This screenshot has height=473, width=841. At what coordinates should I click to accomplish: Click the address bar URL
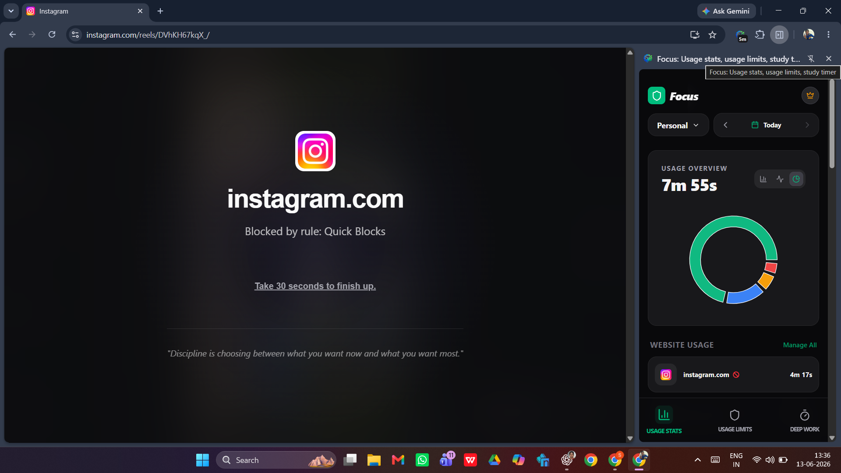tap(148, 35)
